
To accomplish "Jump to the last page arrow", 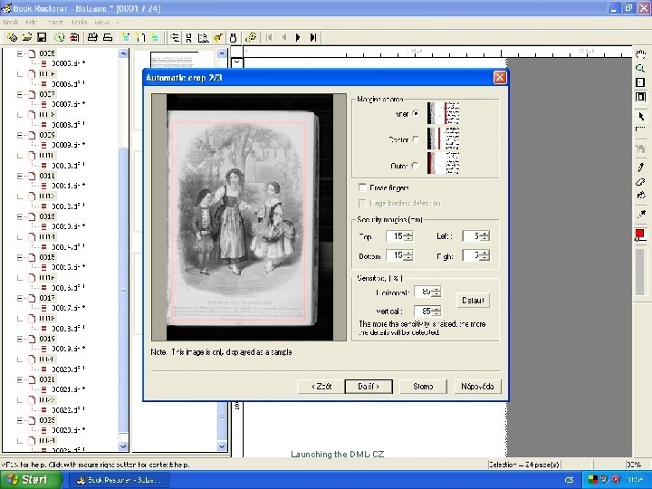I will point(313,37).
